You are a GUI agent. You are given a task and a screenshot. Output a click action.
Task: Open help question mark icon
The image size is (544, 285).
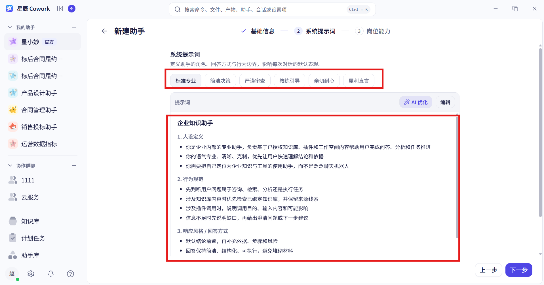(70, 274)
